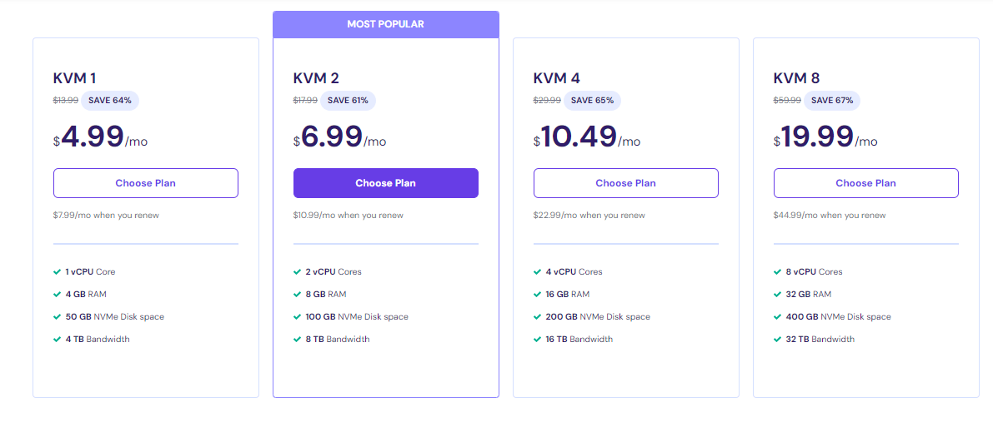Screen dimensions: 993x422
Task: Choose the KVM 4 plan button
Action: pyautogui.click(x=625, y=183)
